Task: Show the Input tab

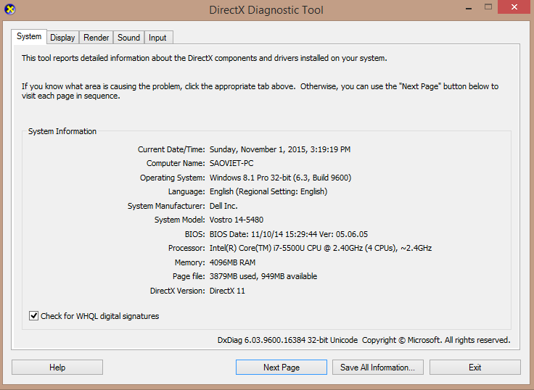Action: (x=157, y=38)
